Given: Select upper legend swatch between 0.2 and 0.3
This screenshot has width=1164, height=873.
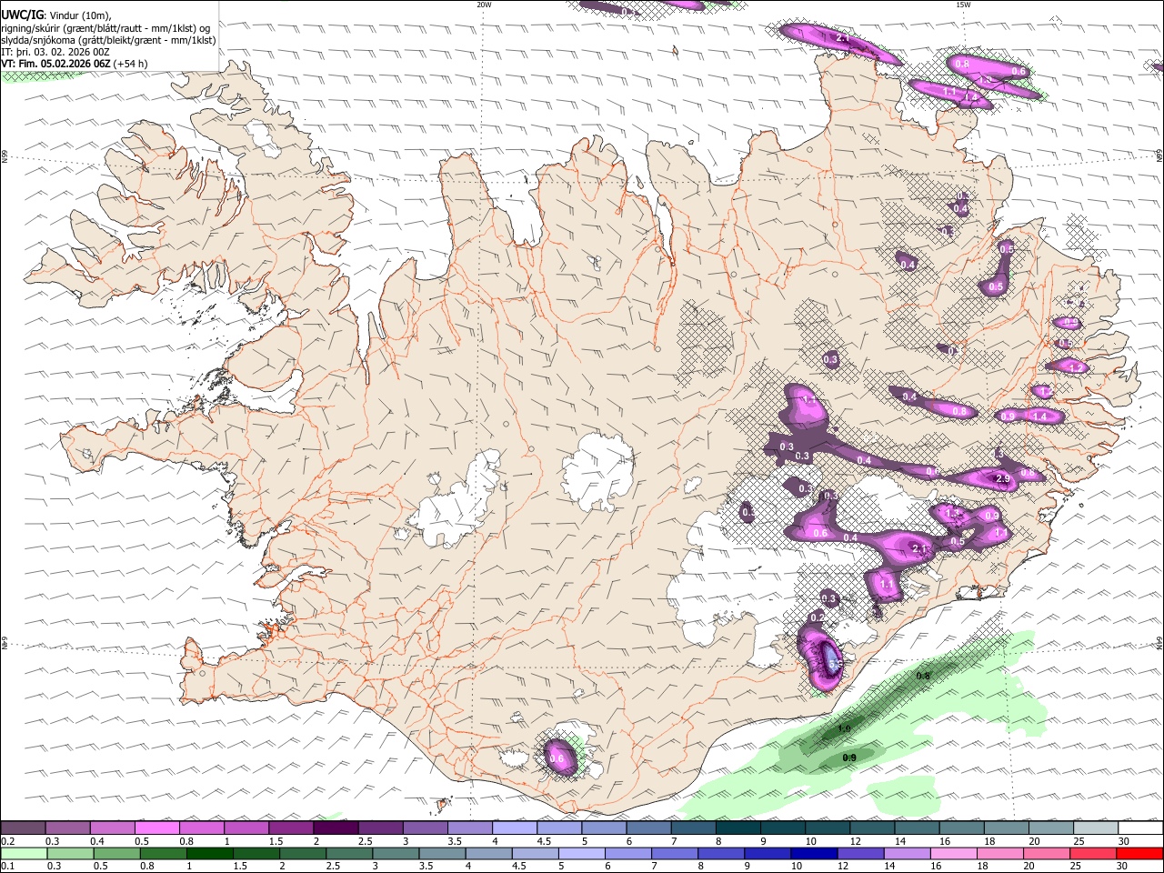Looking at the screenshot, I should point(23,828).
